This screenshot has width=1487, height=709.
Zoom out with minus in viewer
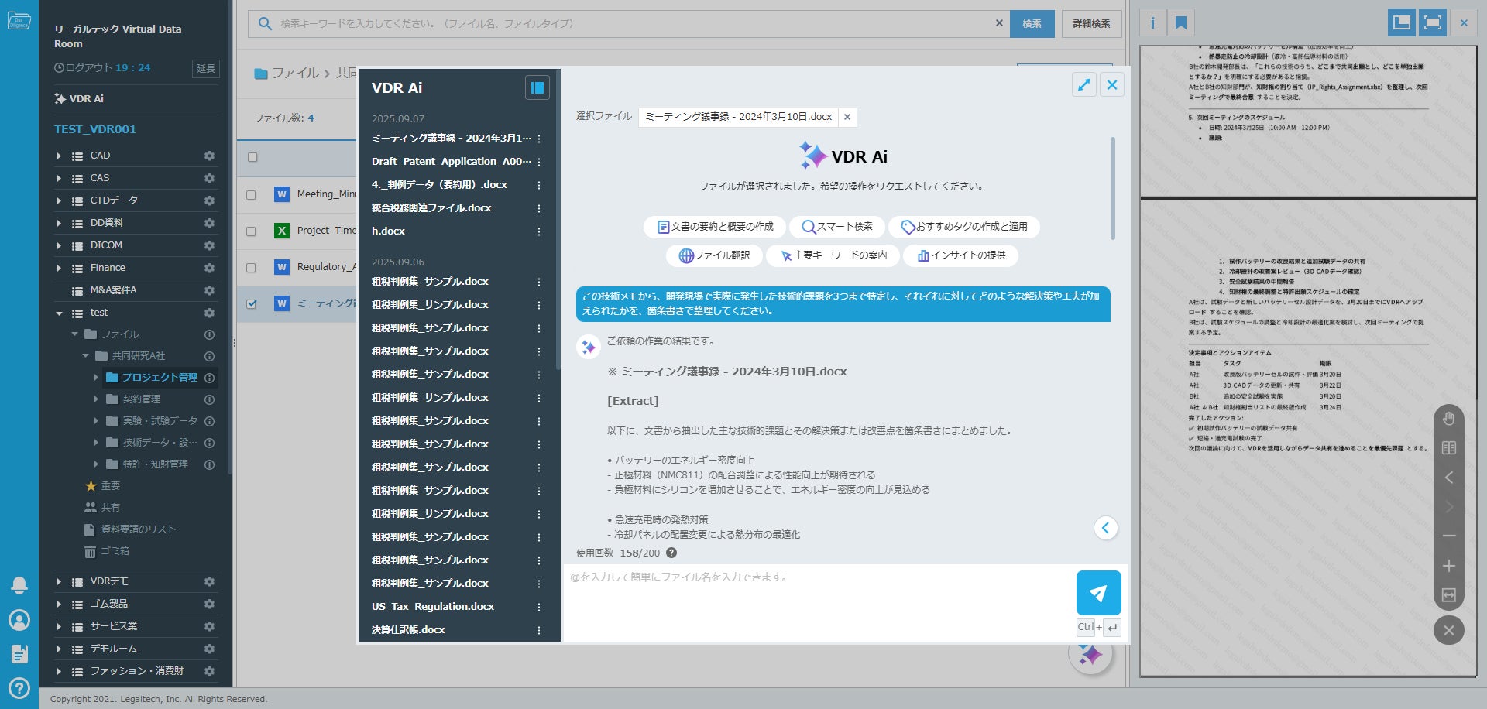point(1449,536)
